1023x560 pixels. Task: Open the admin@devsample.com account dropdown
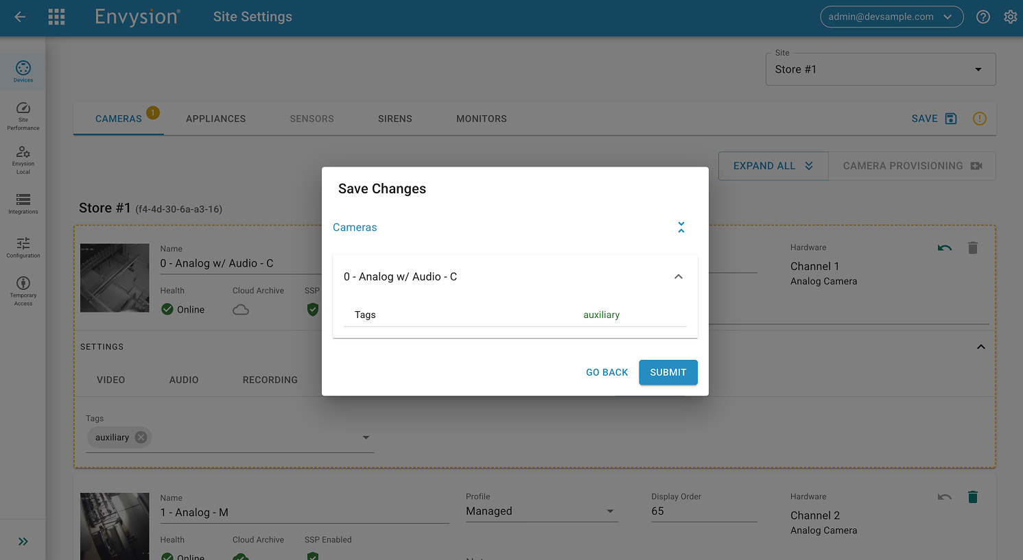coord(891,17)
